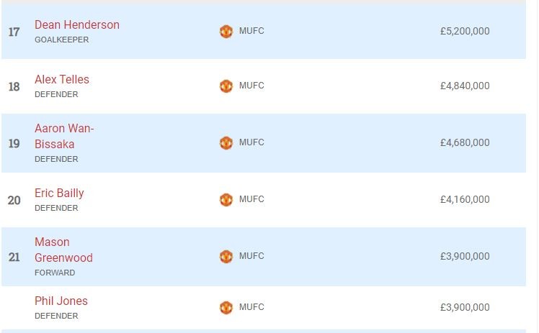
Task: Click the MUFC label in Dean Henderson row
Action: (251, 31)
